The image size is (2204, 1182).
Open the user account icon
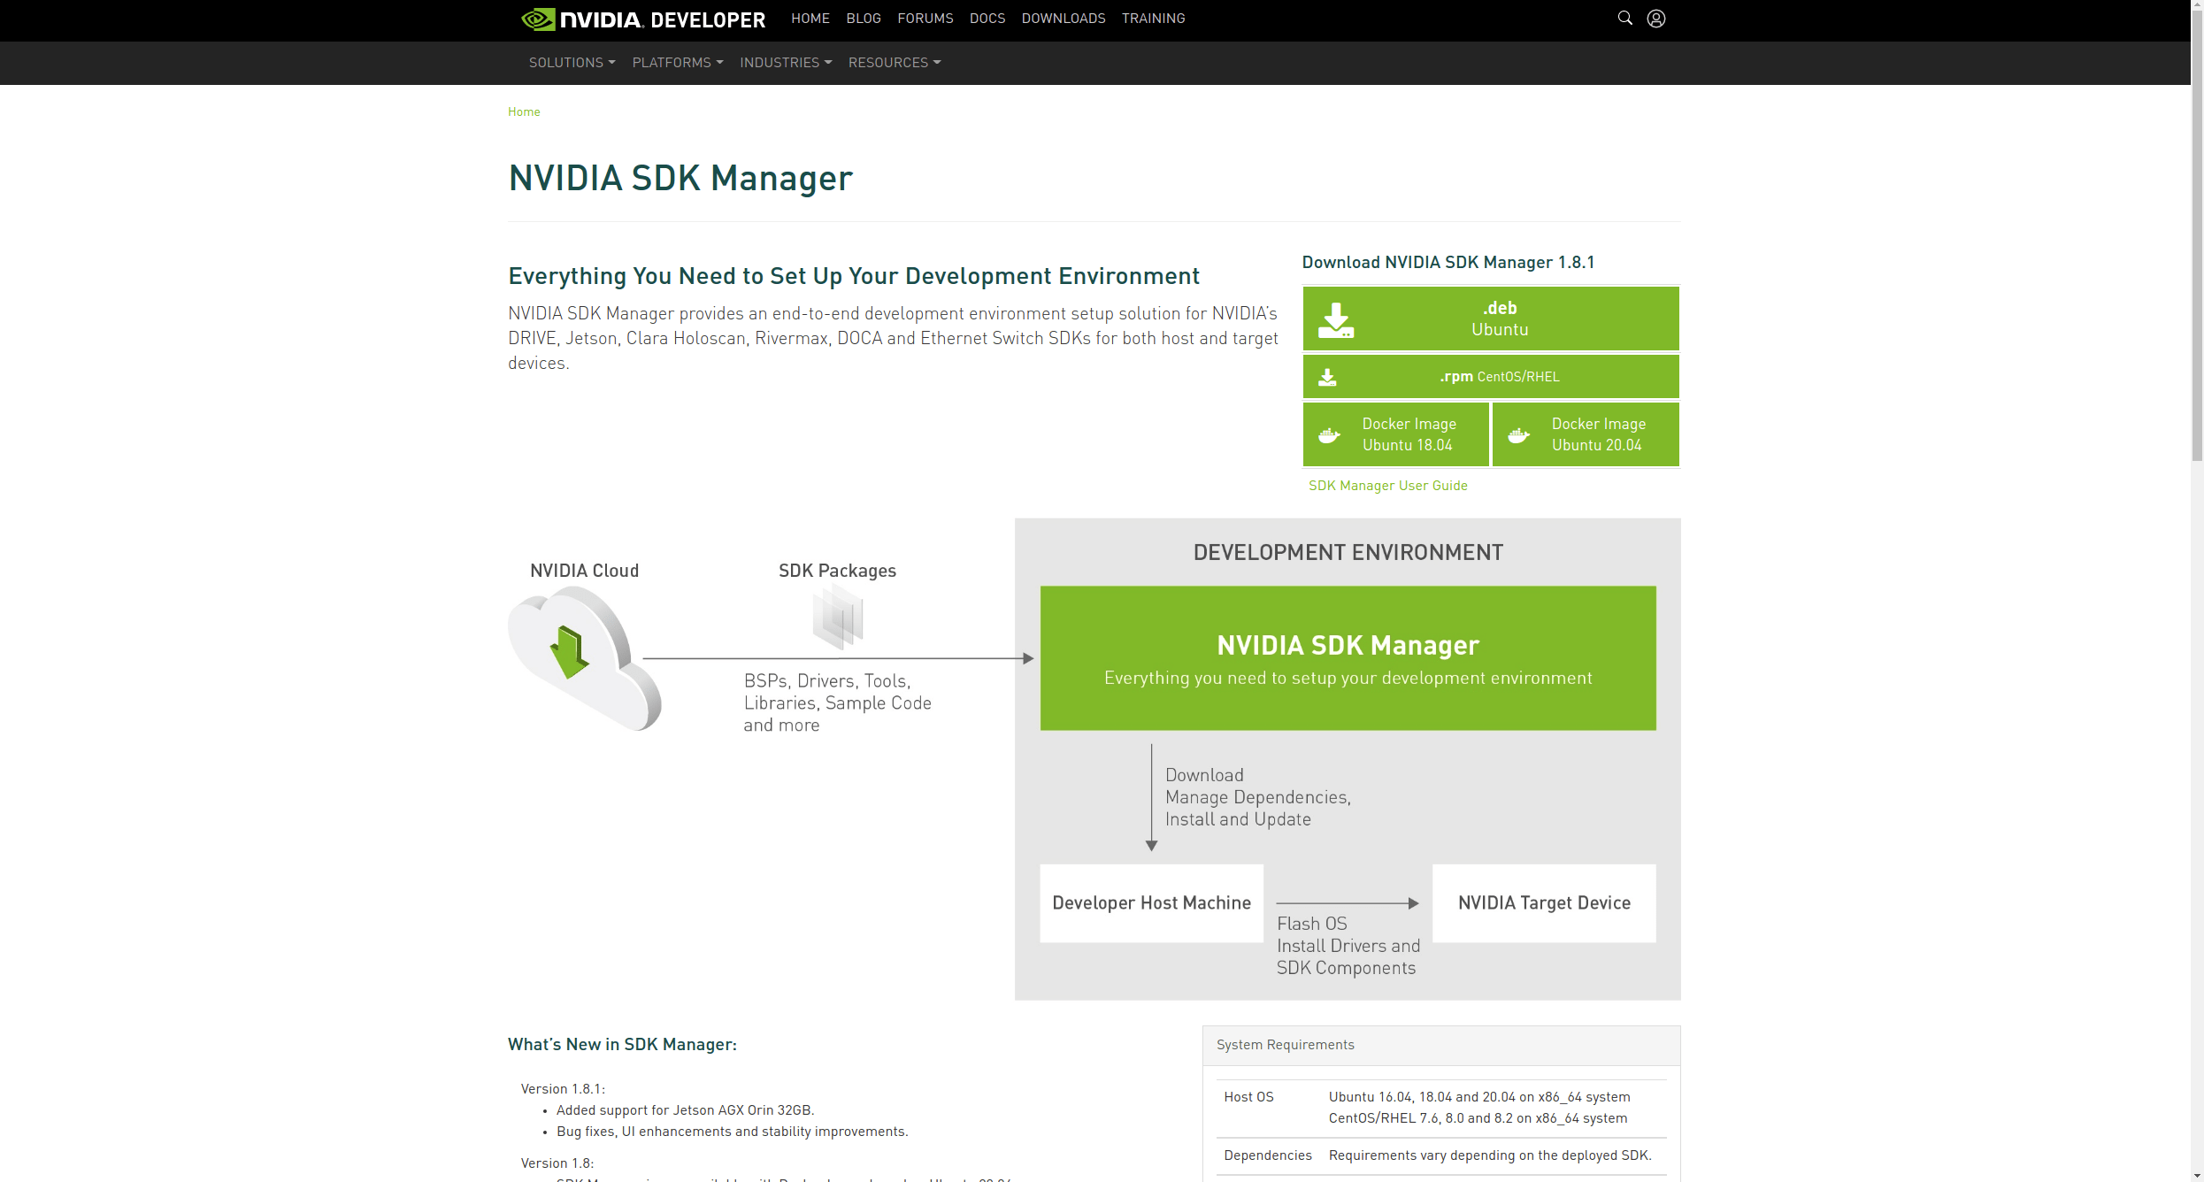1656,18
